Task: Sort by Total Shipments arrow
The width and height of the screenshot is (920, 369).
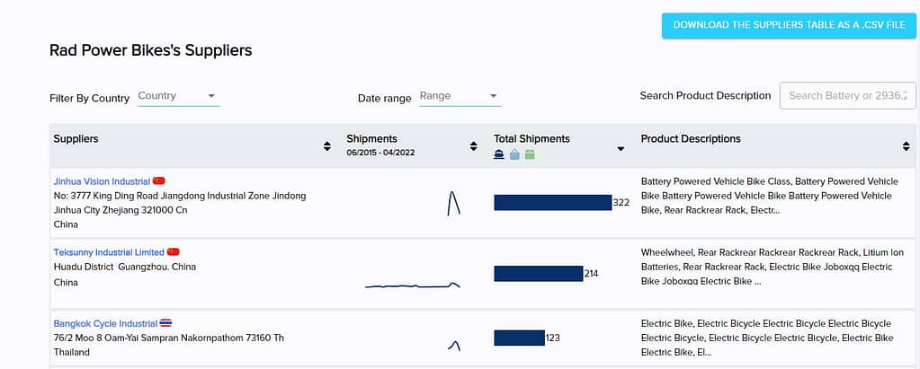Action: (621, 149)
